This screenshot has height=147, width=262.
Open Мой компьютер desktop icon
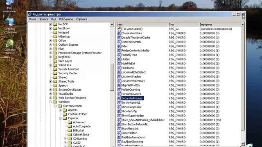tap(10, 7)
